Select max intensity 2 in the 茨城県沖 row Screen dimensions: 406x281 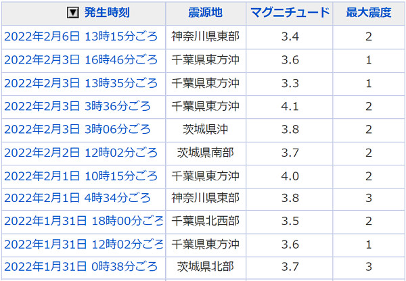369,130
